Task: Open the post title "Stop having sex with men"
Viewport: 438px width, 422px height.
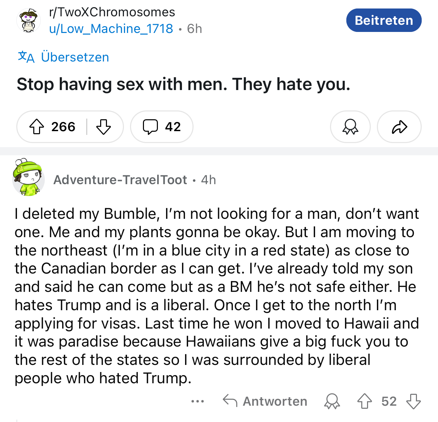Action: 183,84
